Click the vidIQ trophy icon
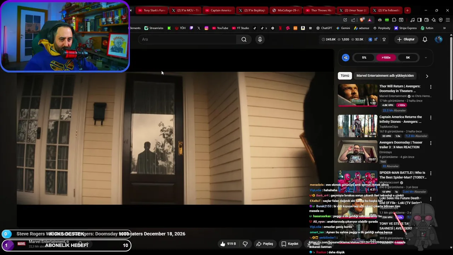This screenshot has width=453, height=255. pyautogui.click(x=384, y=39)
